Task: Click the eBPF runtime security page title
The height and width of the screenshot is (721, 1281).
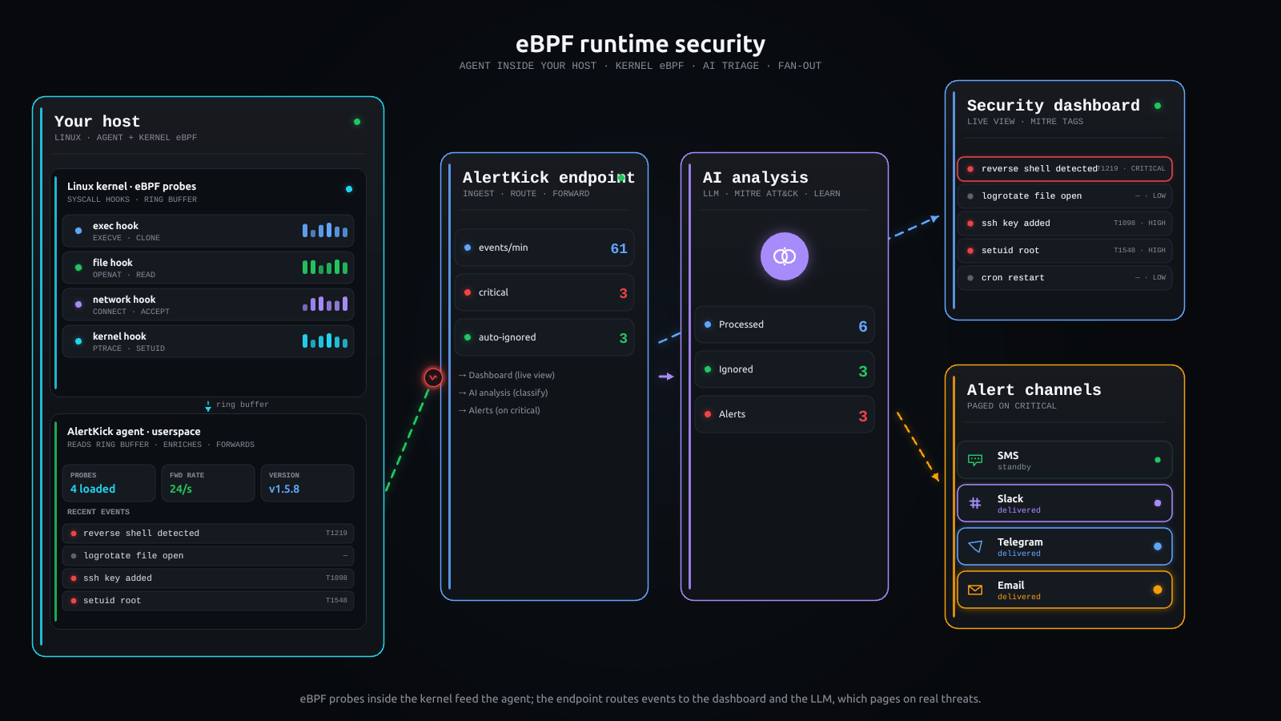Action: (640, 44)
